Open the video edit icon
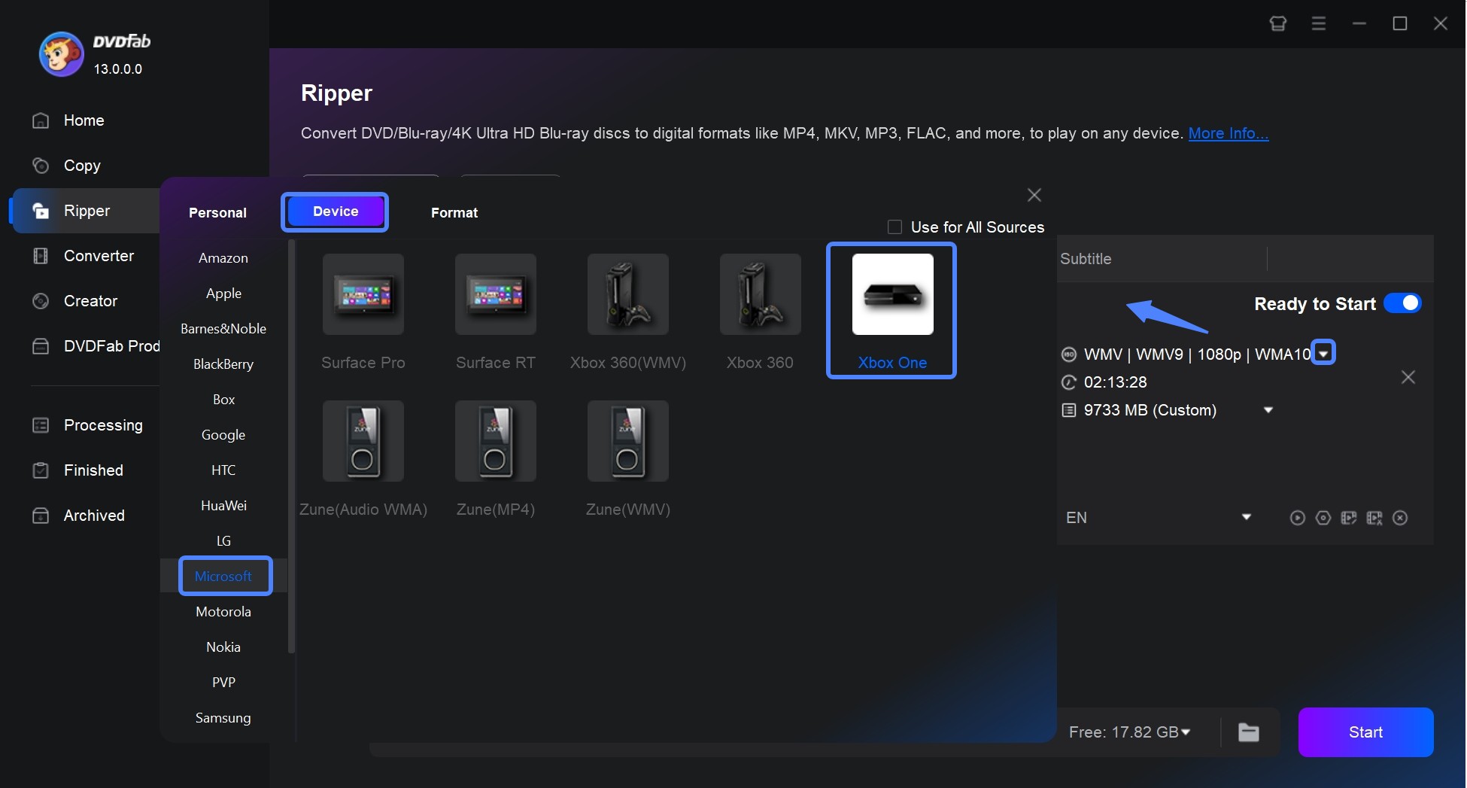 click(x=1349, y=518)
